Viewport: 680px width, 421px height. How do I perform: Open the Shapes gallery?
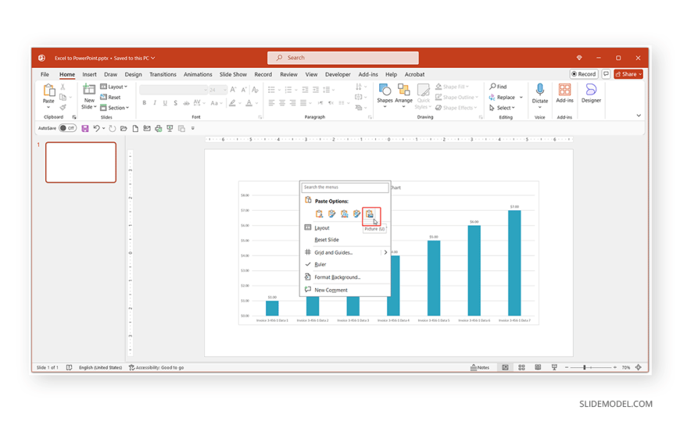pos(385,90)
